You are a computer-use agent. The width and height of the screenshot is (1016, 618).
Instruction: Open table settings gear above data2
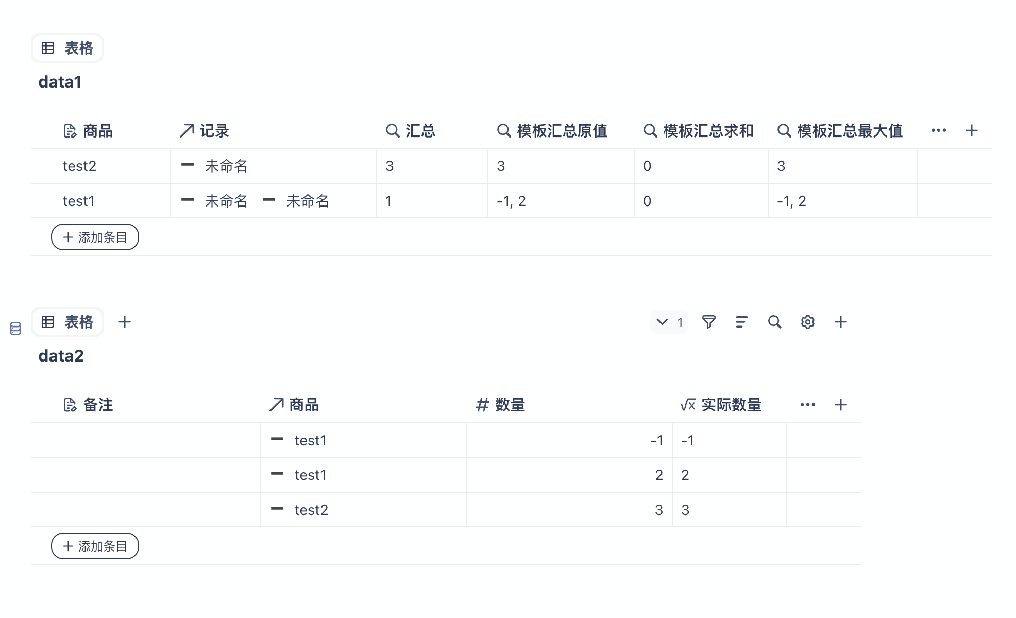(x=807, y=322)
